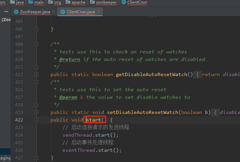The width and height of the screenshot is (240, 162).
Task: Click line number 422 in the gutter
Action: tap(19, 120)
